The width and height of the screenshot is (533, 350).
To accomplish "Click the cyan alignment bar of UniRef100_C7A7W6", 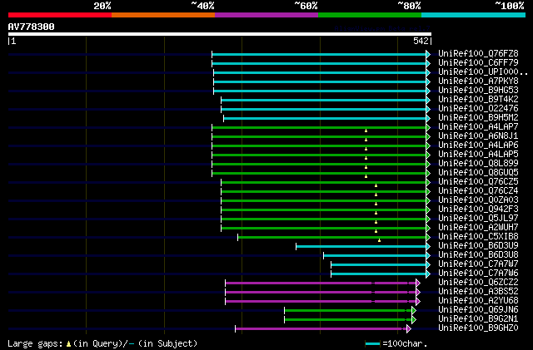I will click(x=379, y=274).
